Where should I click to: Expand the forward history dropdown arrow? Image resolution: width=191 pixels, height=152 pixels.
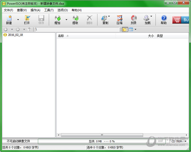(24, 29)
